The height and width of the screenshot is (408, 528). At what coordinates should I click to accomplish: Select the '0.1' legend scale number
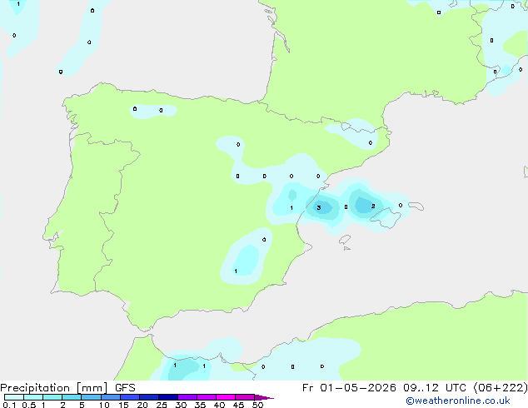(9, 405)
